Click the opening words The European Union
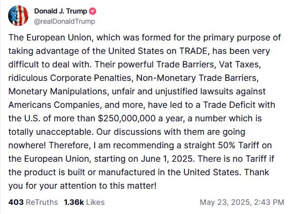This screenshot has height=214, width=292. (x=51, y=38)
